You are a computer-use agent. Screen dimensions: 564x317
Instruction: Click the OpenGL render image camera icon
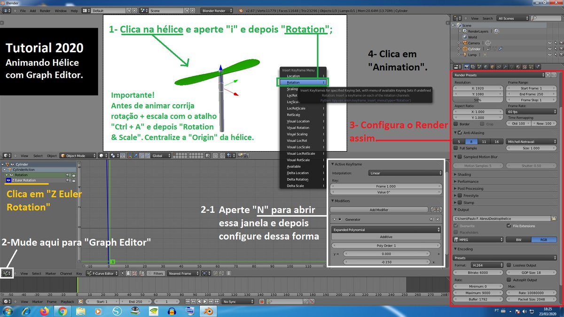[240, 155]
